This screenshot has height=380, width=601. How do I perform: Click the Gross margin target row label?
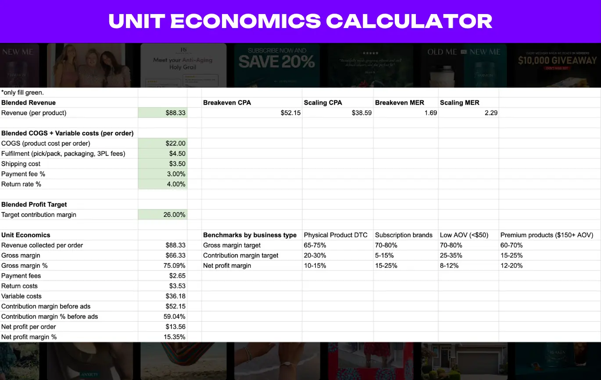(232, 245)
